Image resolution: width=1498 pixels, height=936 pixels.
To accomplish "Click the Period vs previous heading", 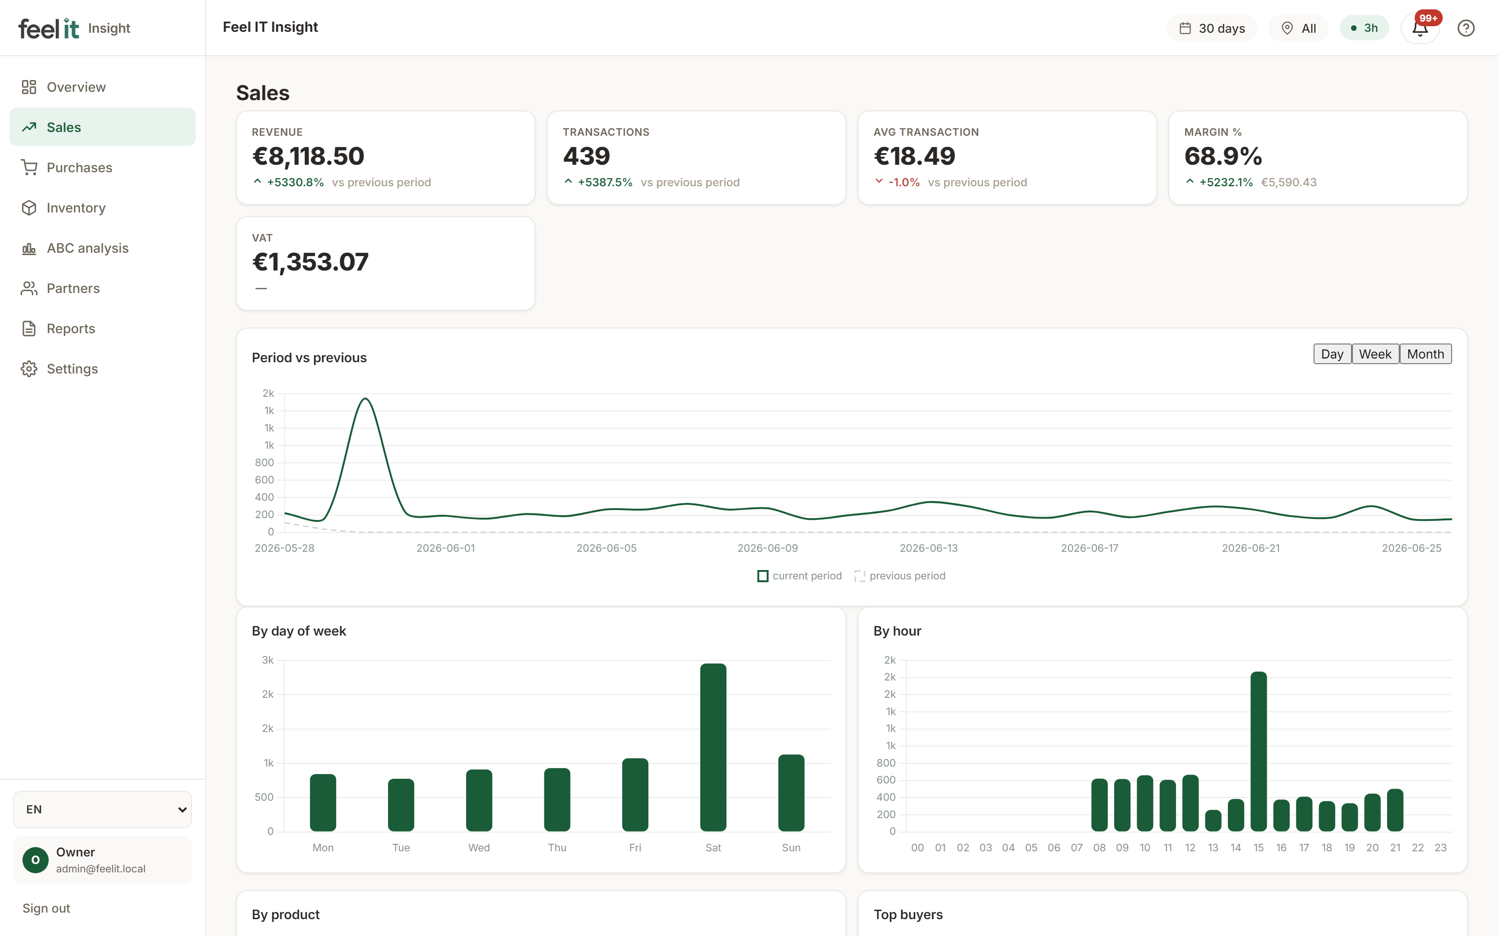I will coord(309,358).
